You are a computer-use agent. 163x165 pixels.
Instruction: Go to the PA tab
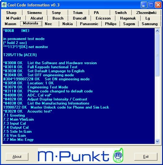[x=96, y=13]
